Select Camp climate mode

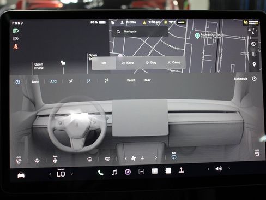(x=174, y=62)
